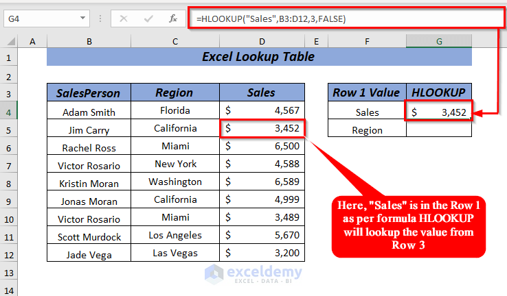Select row 3 header
507x296 pixels.
point(9,94)
